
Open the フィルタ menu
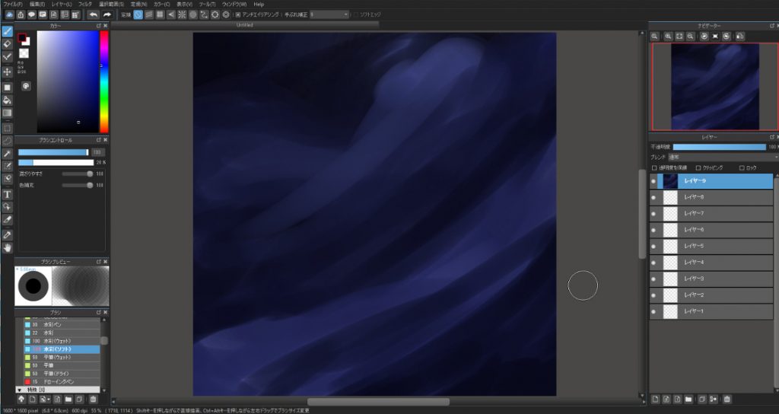click(85, 4)
